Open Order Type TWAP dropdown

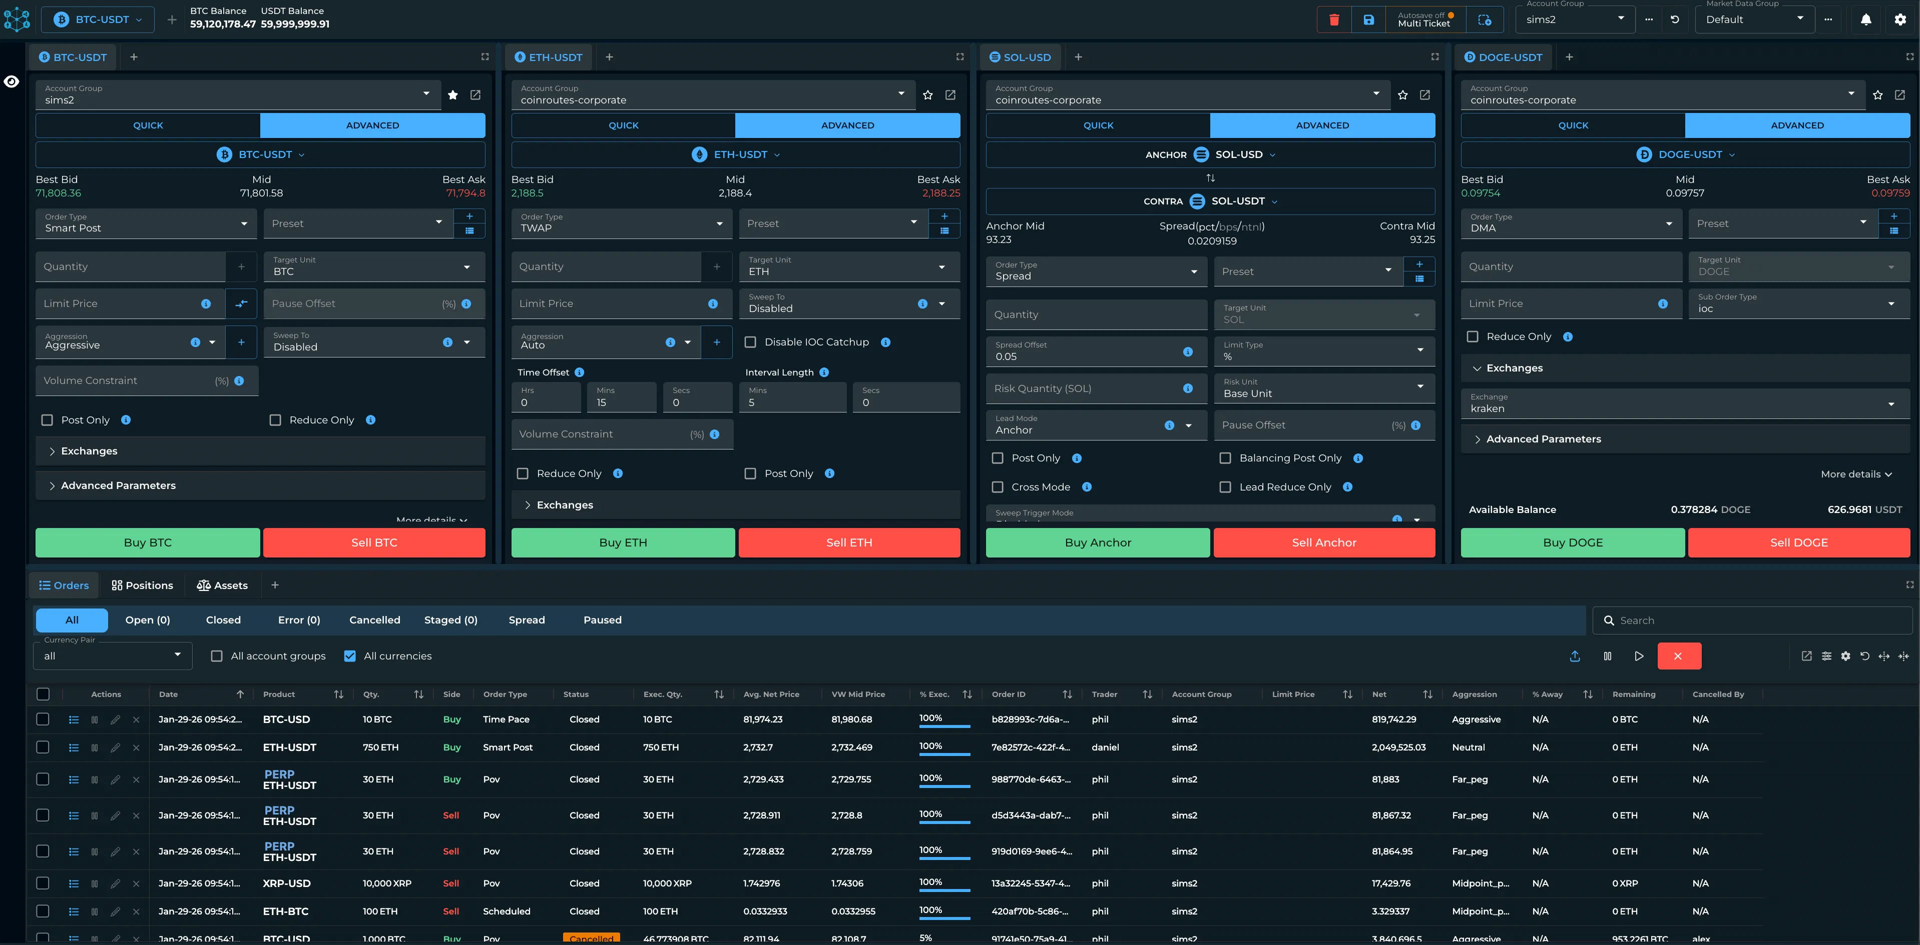point(622,223)
